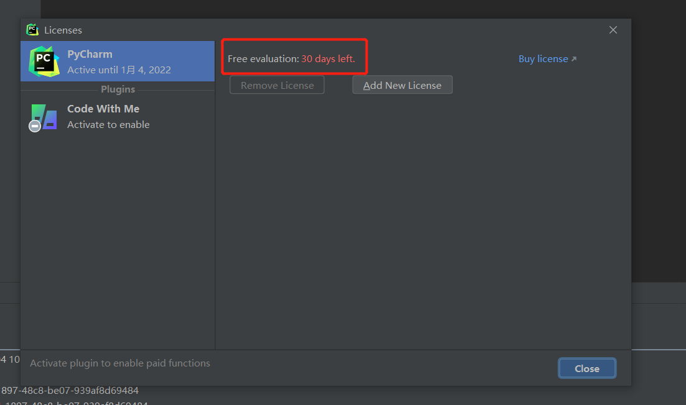This screenshot has width=686, height=405.
Task: Select the PyCharm license entry
Action: pos(118,61)
